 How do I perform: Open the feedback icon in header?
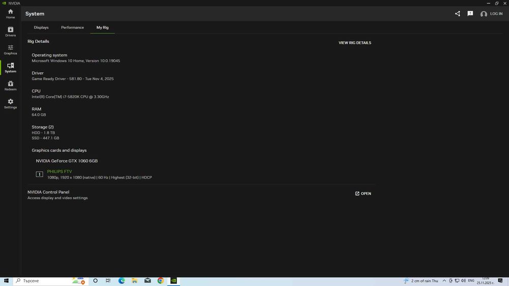coord(470,14)
